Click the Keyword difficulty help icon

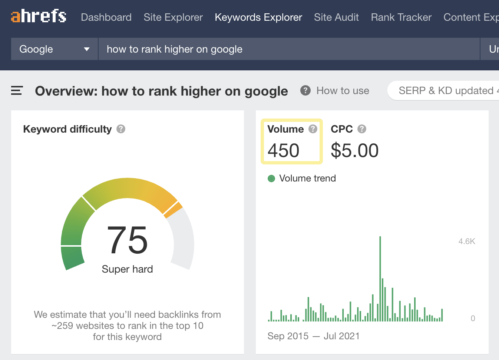pyautogui.click(x=121, y=129)
